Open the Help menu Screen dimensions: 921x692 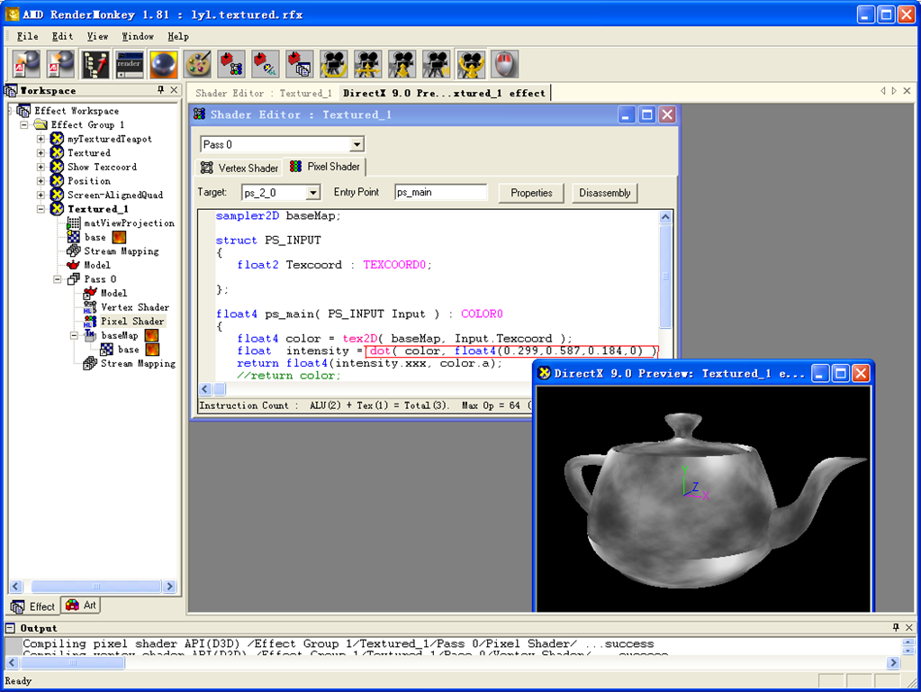coord(178,36)
